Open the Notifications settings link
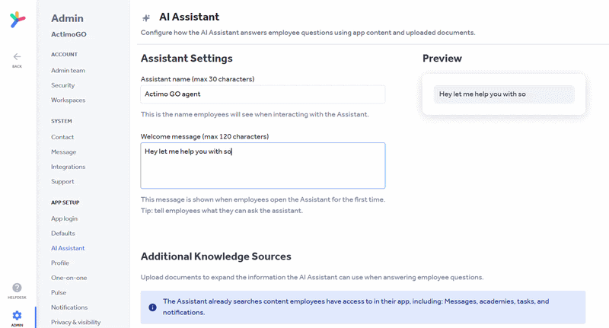 click(69, 307)
